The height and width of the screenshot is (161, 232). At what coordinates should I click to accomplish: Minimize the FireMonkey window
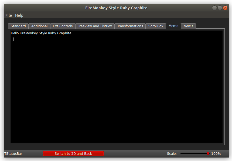point(214,8)
